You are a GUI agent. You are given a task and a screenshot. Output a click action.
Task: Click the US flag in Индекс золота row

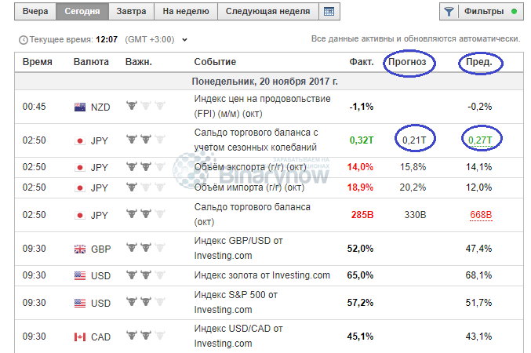click(80, 276)
